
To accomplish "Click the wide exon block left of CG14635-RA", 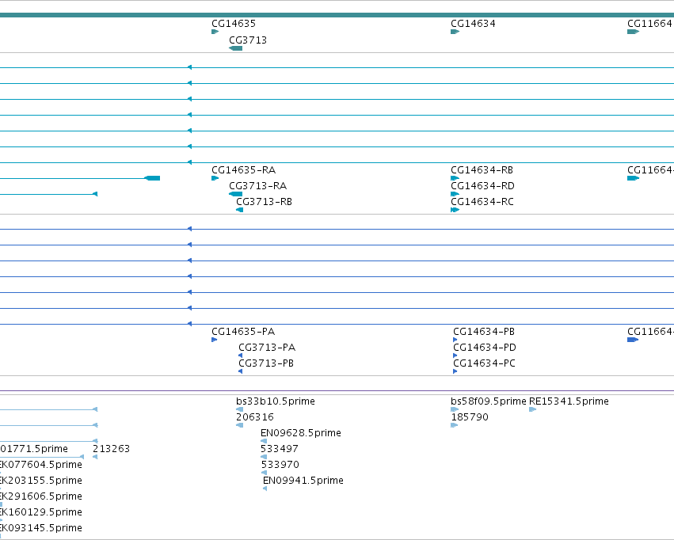I will pos(152,178).
